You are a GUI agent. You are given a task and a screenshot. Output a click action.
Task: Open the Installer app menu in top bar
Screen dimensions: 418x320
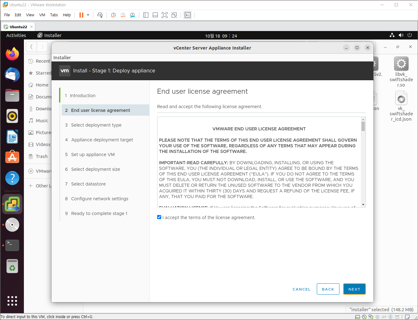point(49,35)
